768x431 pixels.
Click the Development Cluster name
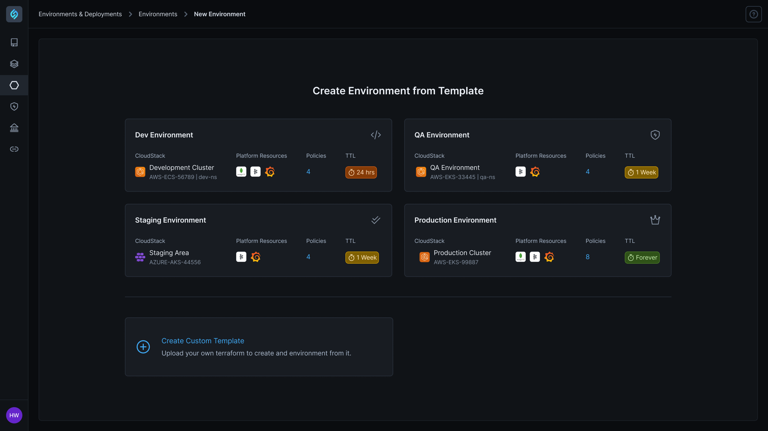click(x=182, y=168)
